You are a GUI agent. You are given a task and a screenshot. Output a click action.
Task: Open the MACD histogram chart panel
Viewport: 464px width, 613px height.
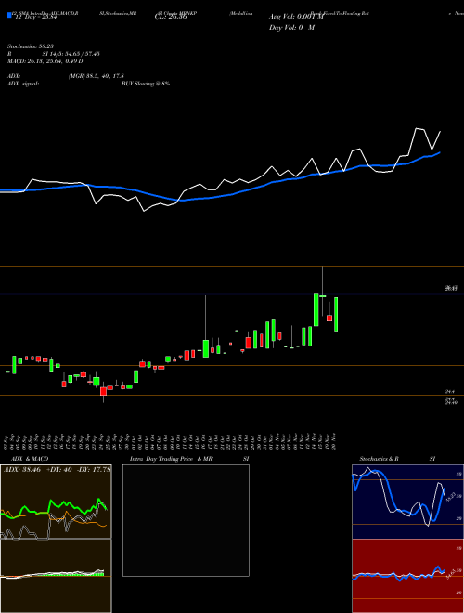(56, 576)
